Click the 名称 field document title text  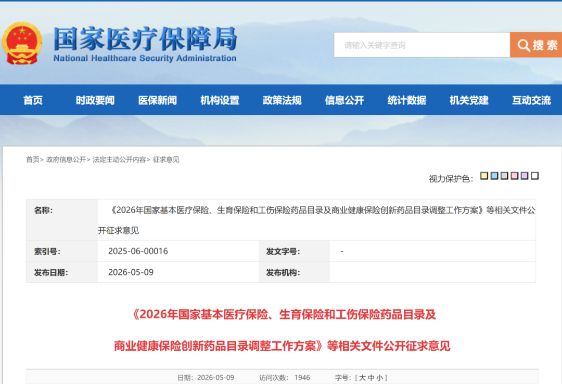[317, 220]
